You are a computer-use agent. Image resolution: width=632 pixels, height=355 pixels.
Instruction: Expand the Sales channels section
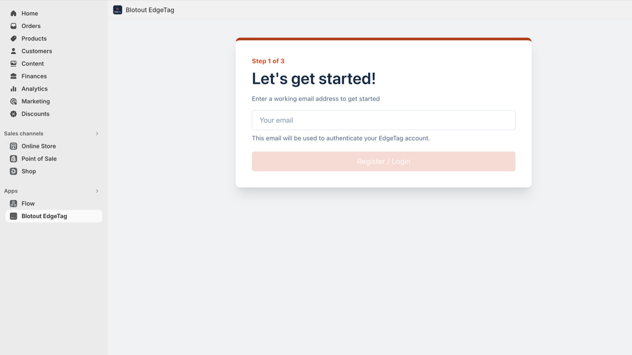pyautogui.click(x=97, y=133)
